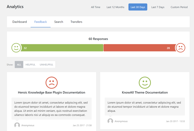Viewport: 194px width, 131px height.
Task: Click the 60 Responses heading
Action: click(98, 39)
